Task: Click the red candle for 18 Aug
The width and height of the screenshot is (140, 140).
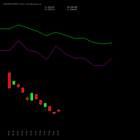Action: (x=50, y=109)
